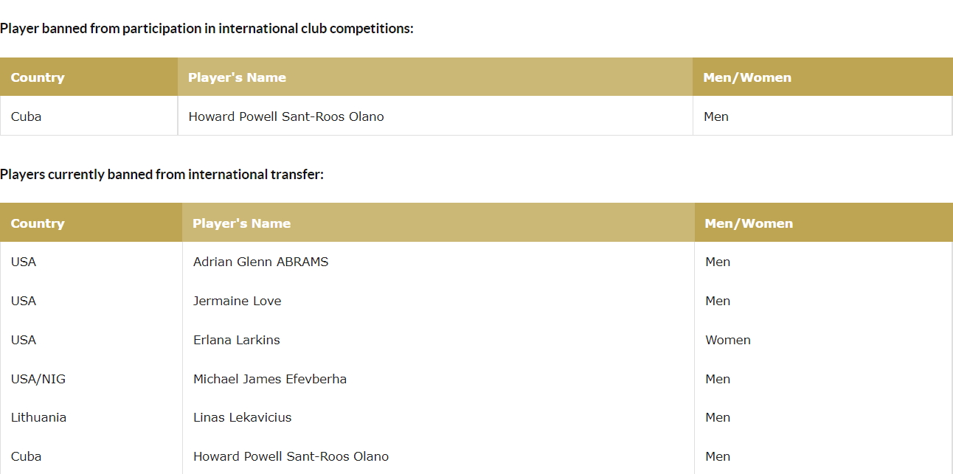This screenshot has width=953, height=474.
Task: Click the 'Players currently banned from international transfer' heading
Action: (x=162, y=175)
